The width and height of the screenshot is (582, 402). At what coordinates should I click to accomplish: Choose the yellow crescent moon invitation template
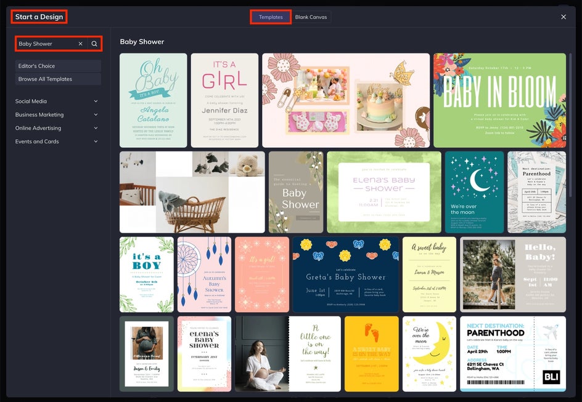(430, 354)
